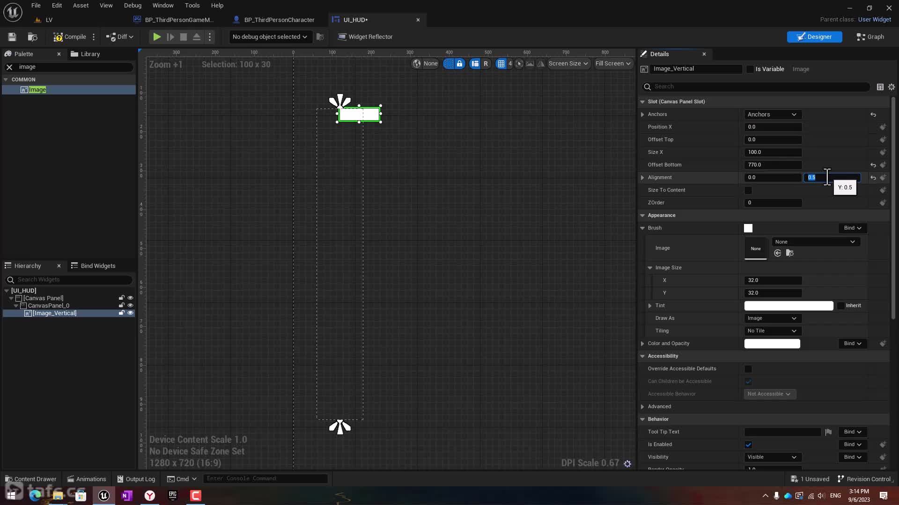Viewport: 899px width, 505px height.
Task: Click the Stop simulation icon
Action: (184, 37)
